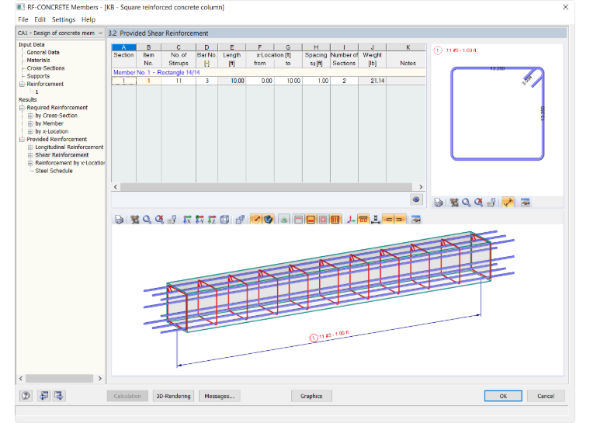Viewport: 590px width, 423px height.
Task: Toggle perimeter reinforcement display
Action: 323,220
